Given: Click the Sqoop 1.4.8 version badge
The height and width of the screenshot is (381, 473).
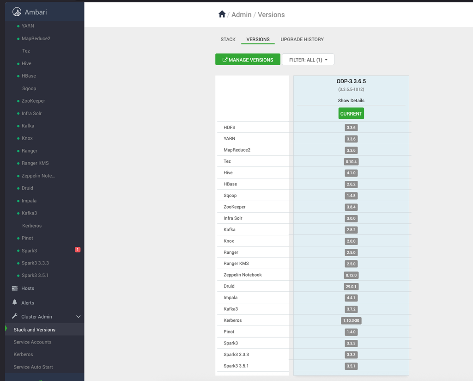Looking at the screenshot, I should click(x=351, y=196).
